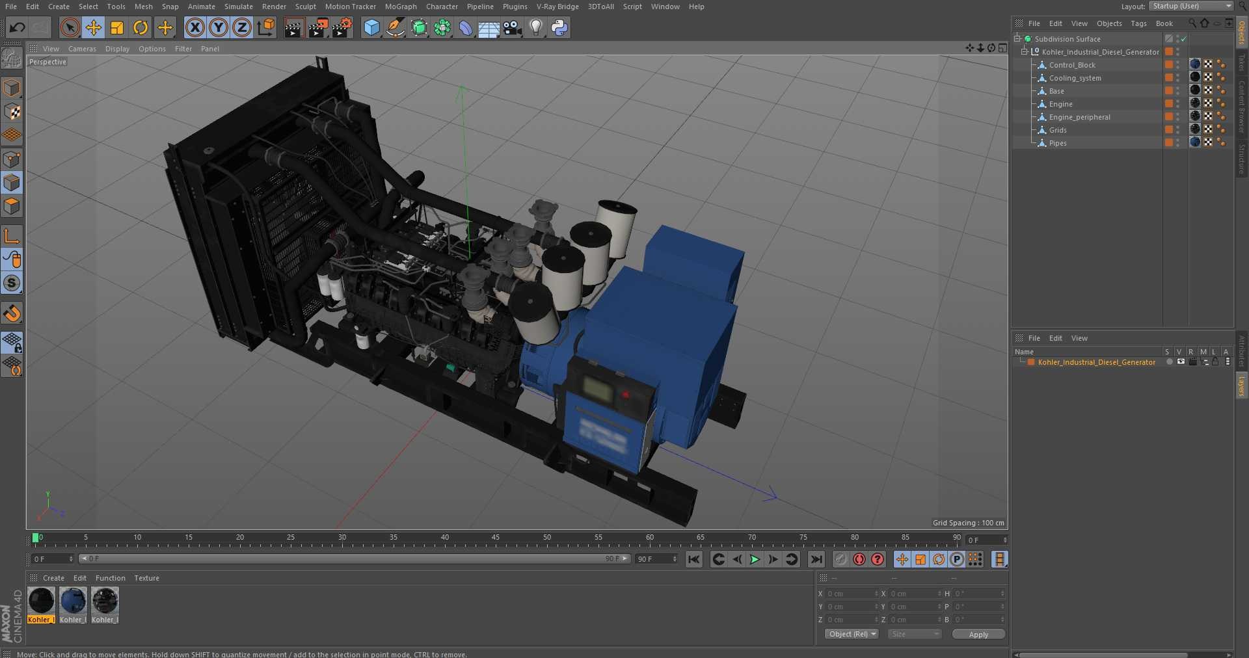
Task: Open the Size mode dropdown
Action: [915, 634]
